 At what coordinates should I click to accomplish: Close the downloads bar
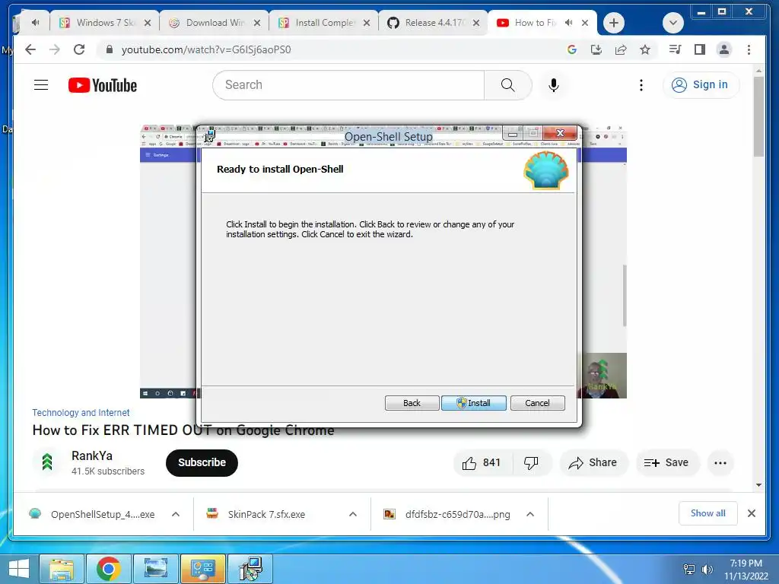point(752,513)
